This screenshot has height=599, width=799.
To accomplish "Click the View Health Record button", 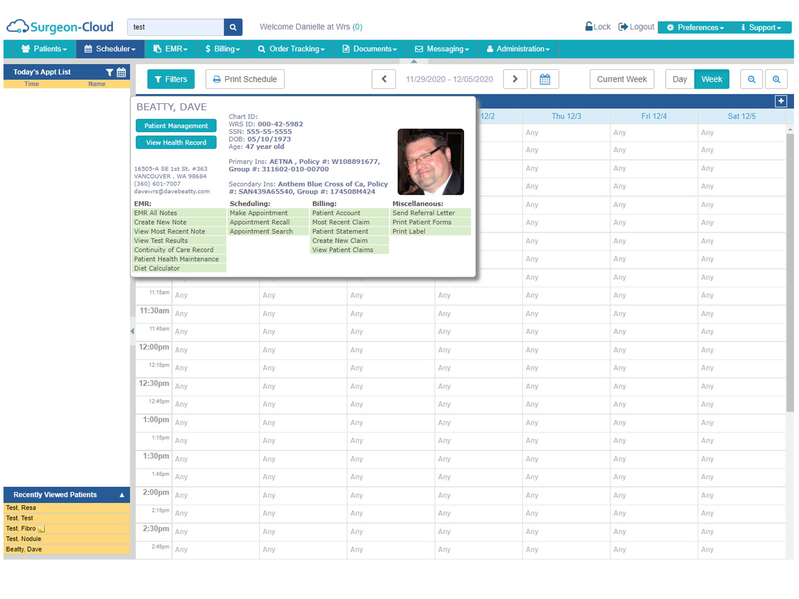I will [176, 142].
